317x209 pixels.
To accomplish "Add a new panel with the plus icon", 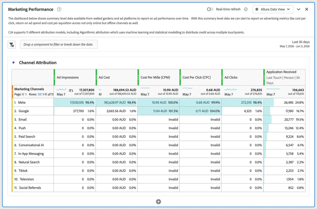I will click(158, 202).
